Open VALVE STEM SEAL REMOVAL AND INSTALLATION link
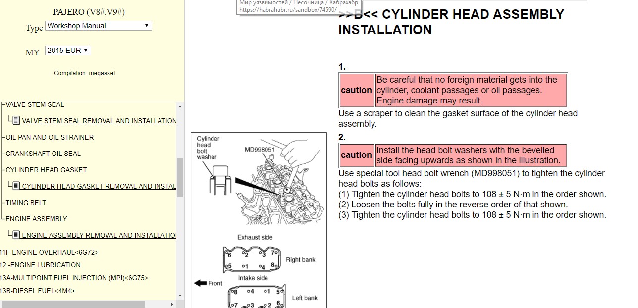 (99, 121)
